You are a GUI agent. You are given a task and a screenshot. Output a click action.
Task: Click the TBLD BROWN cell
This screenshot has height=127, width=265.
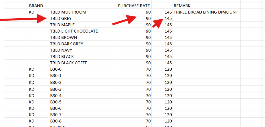click(83, 37)
